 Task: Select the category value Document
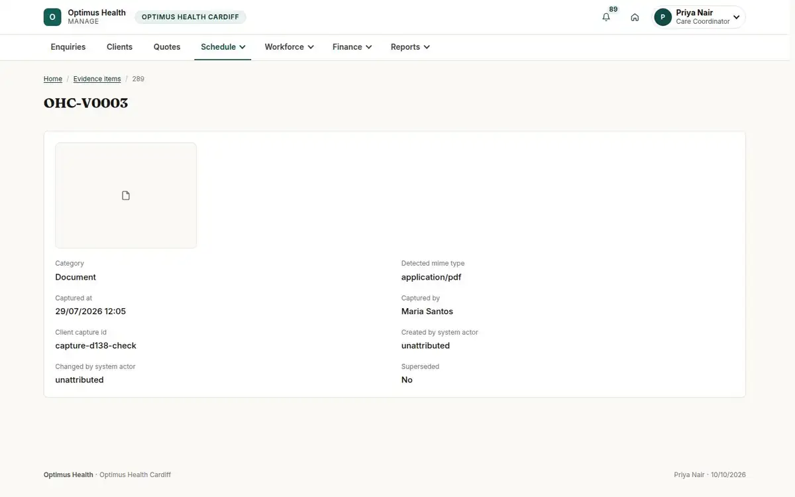pyautogui.click(x=76, y=277)
